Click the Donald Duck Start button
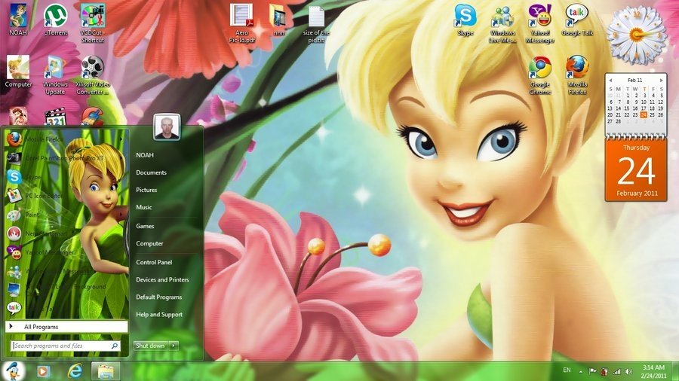 coord(14,371)
